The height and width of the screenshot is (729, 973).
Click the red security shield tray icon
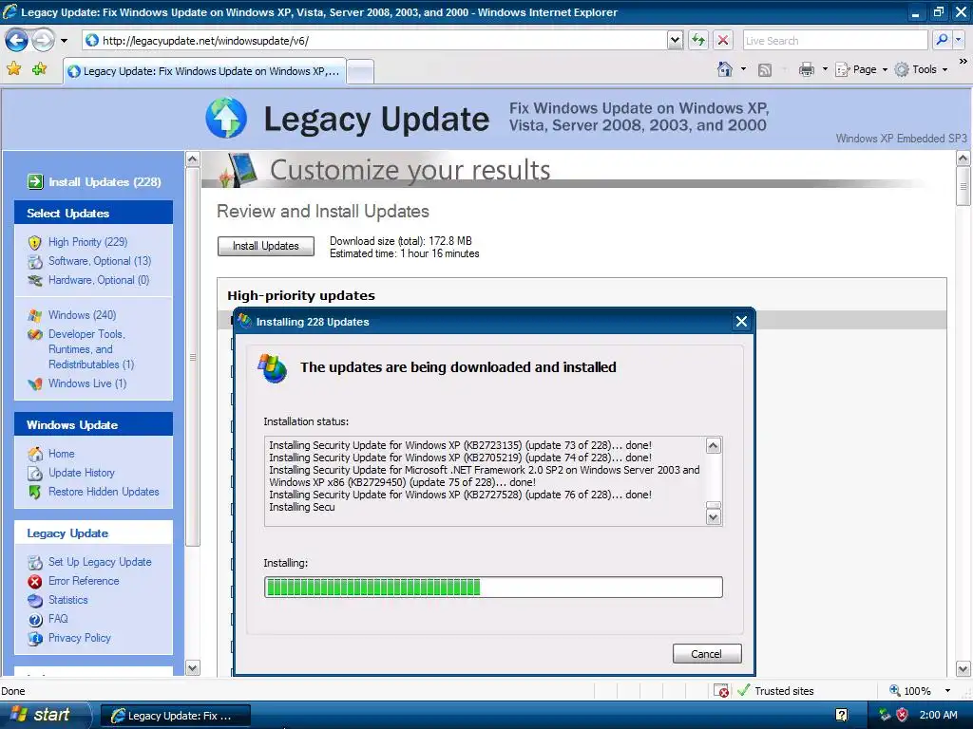coord(903,715)
